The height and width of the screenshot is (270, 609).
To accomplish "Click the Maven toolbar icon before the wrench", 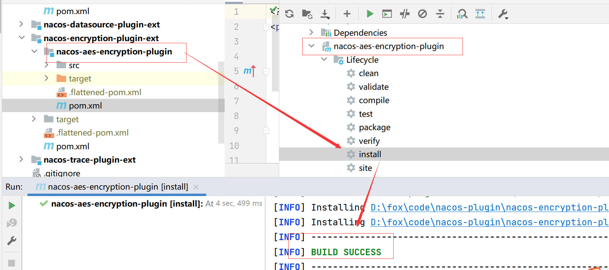I will [x=480, y=14].
